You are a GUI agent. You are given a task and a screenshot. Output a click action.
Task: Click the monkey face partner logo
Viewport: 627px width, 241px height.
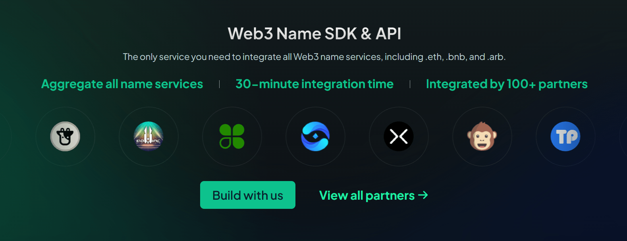[482, 136]
